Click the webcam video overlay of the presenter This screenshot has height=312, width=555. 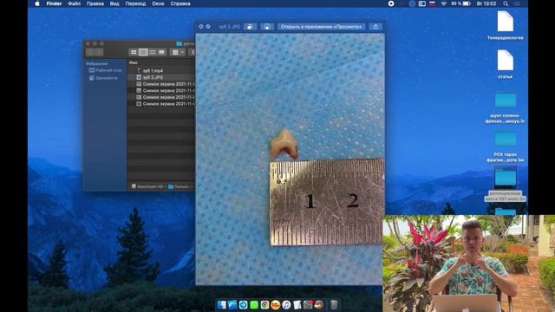[468, 263]
